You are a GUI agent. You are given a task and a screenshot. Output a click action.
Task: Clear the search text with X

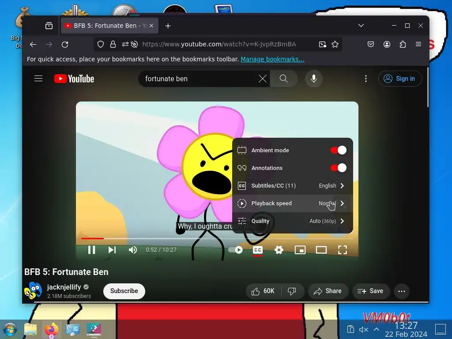tap(262, 79)
